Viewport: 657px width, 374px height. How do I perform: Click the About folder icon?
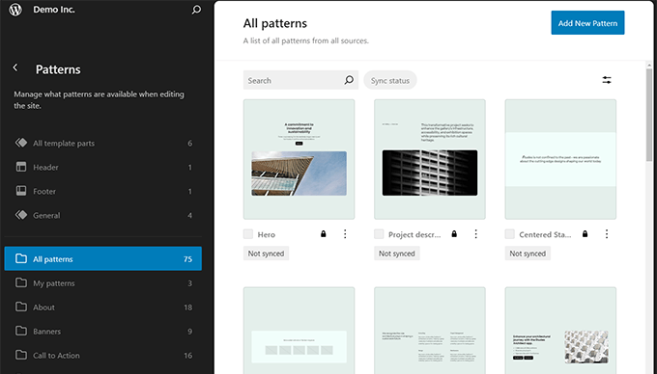pyautogui.click(x=21, y=307)
